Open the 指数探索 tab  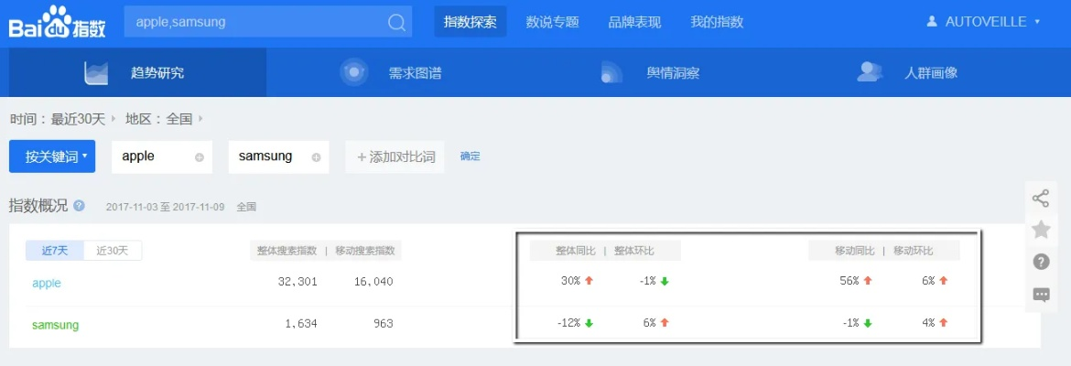(470, 22)
